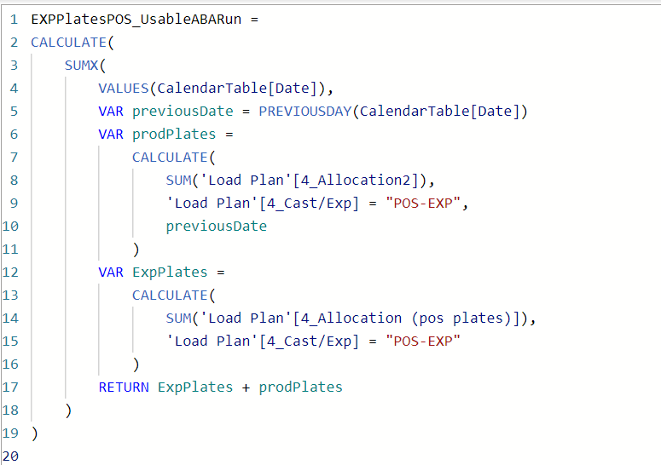
Task: Click prodPlates variable name on line 6
Action: click(174, 135)
